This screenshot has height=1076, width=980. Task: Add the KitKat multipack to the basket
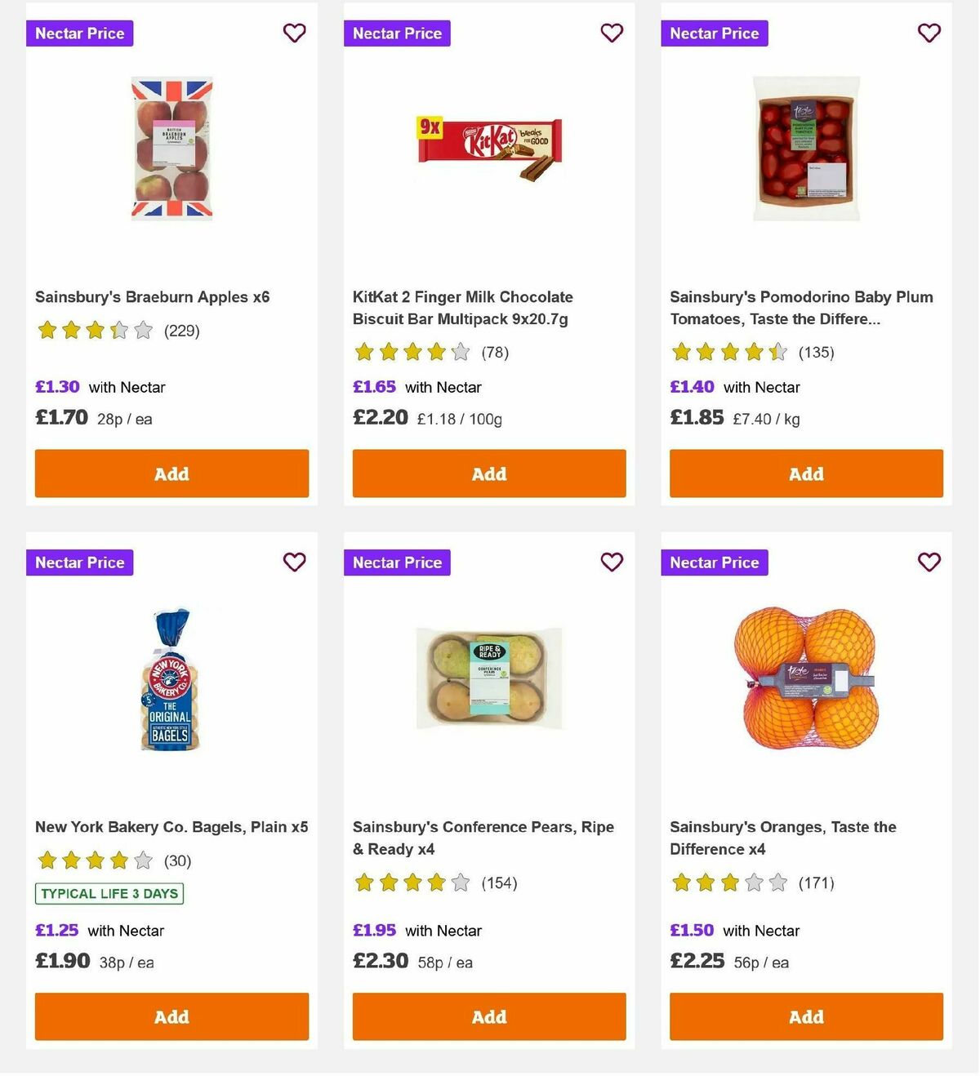[x=488, y=474]
